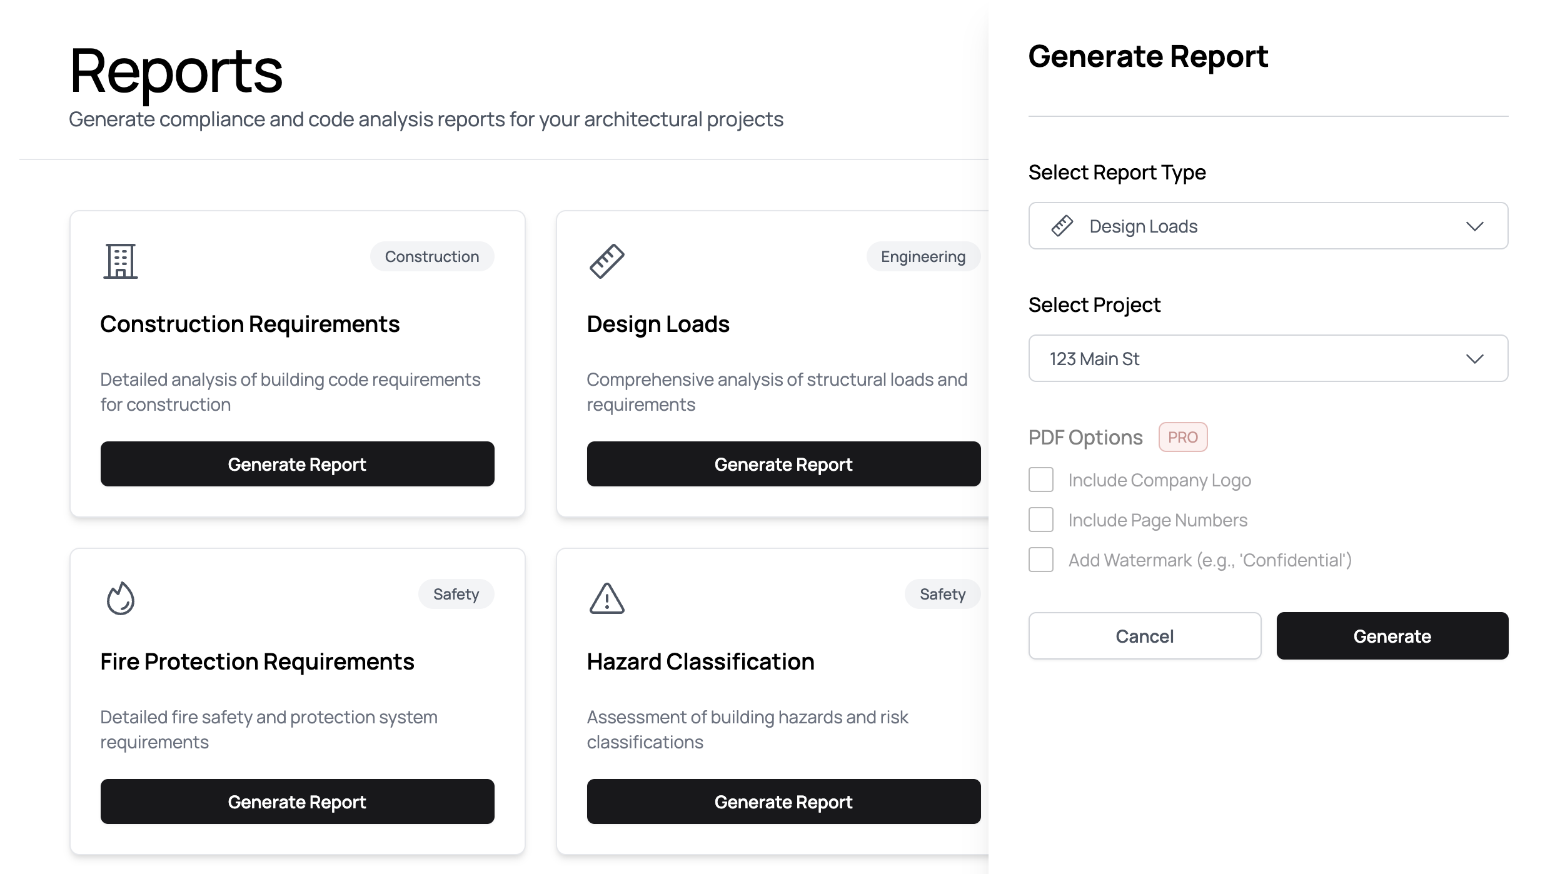
Task: Click the flame icon on Fire Protection card
Action: (x=120, y=598)
